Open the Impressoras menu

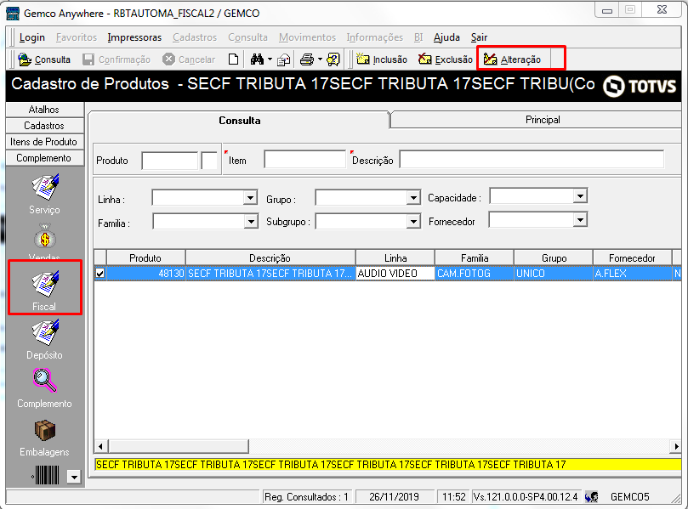pyautogui.click(x=134, y=37)
